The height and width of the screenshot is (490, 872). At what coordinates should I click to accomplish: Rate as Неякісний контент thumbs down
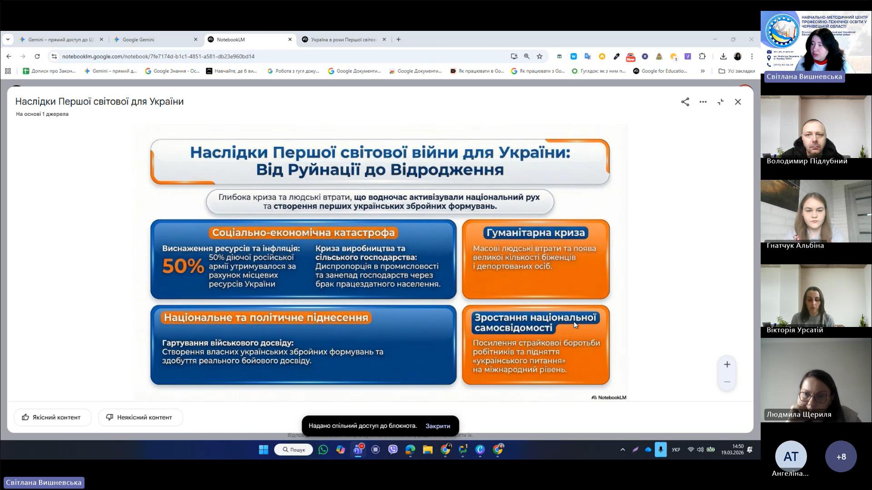click(x=140, y=417)
